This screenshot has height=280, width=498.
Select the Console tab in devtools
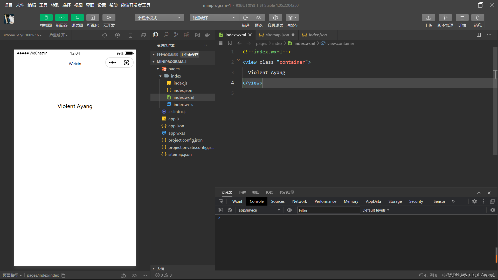point(257,201)
